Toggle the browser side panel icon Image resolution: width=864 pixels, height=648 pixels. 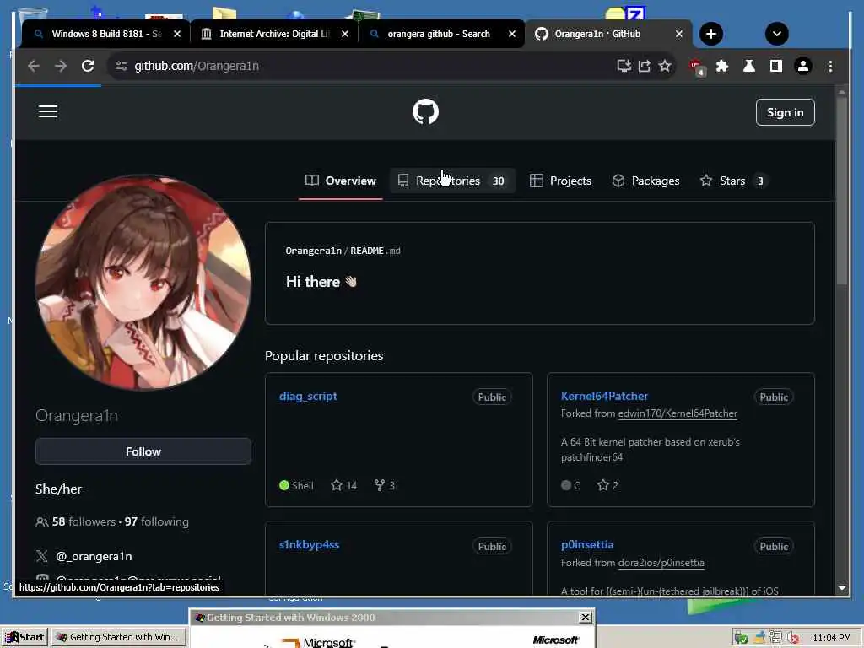point(776,66)
